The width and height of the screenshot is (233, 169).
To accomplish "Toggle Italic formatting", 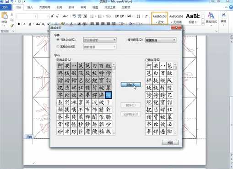I will tap(24, 24).
